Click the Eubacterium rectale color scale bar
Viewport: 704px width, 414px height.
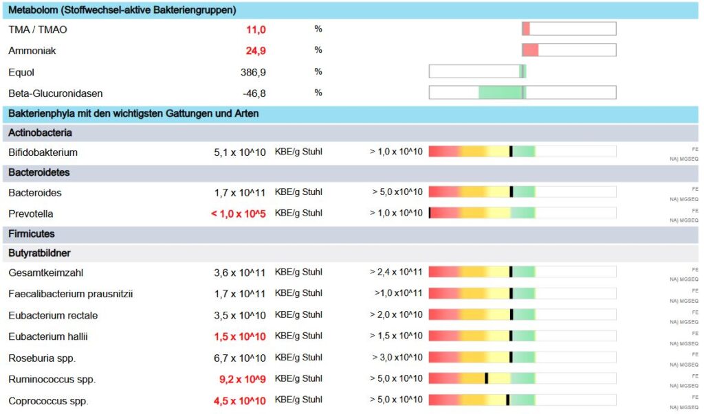522,315
